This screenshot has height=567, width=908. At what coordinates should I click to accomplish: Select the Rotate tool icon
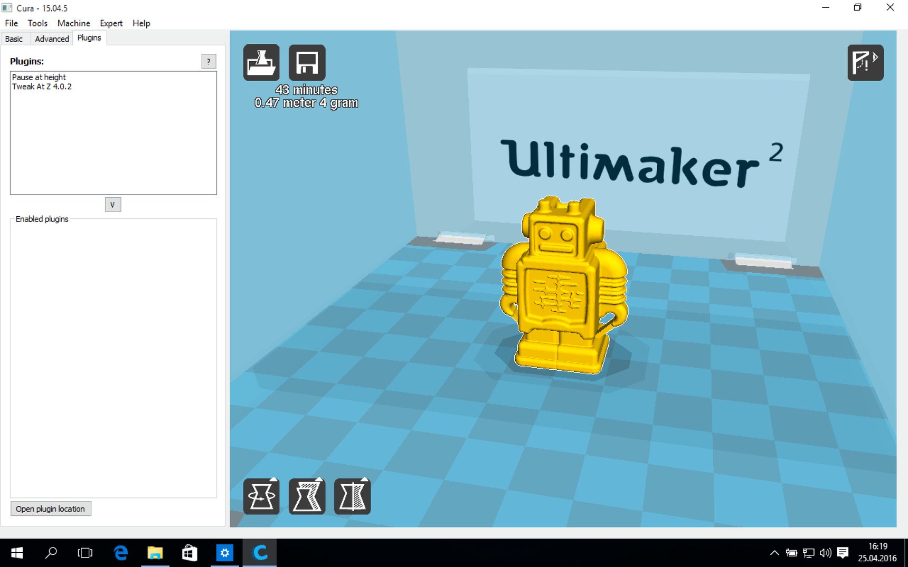(261, 496)
